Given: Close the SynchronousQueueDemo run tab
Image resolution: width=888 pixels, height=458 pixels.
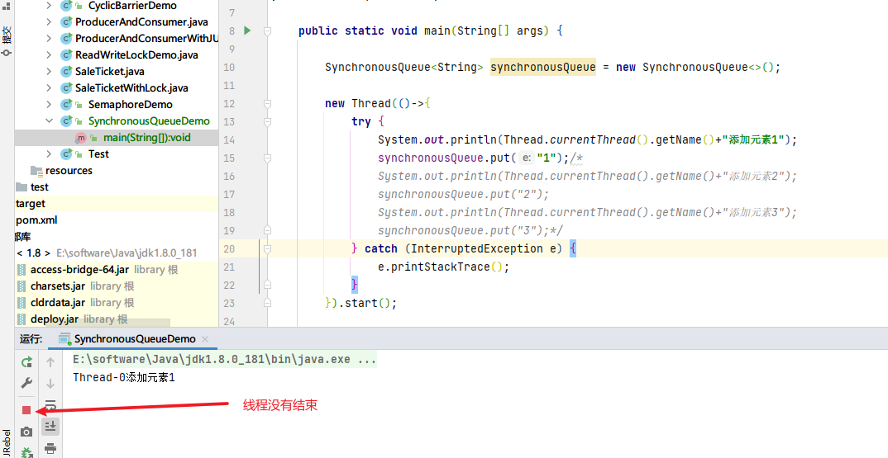Looking at the screenshot, I should pos(205,339).
